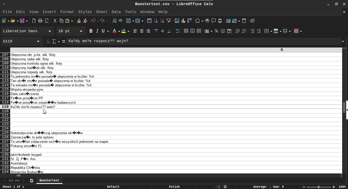Viewport: 348px width, 189px height.
Task: Toggle italic formatting
Action: coord(97,31)
